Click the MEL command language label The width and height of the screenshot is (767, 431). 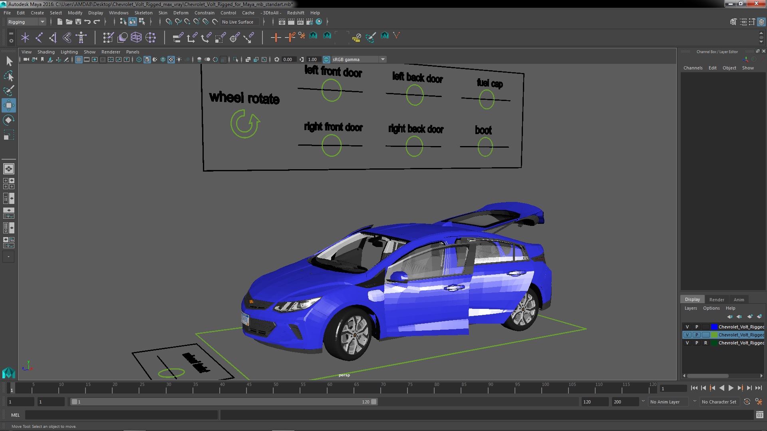(15, 415)
